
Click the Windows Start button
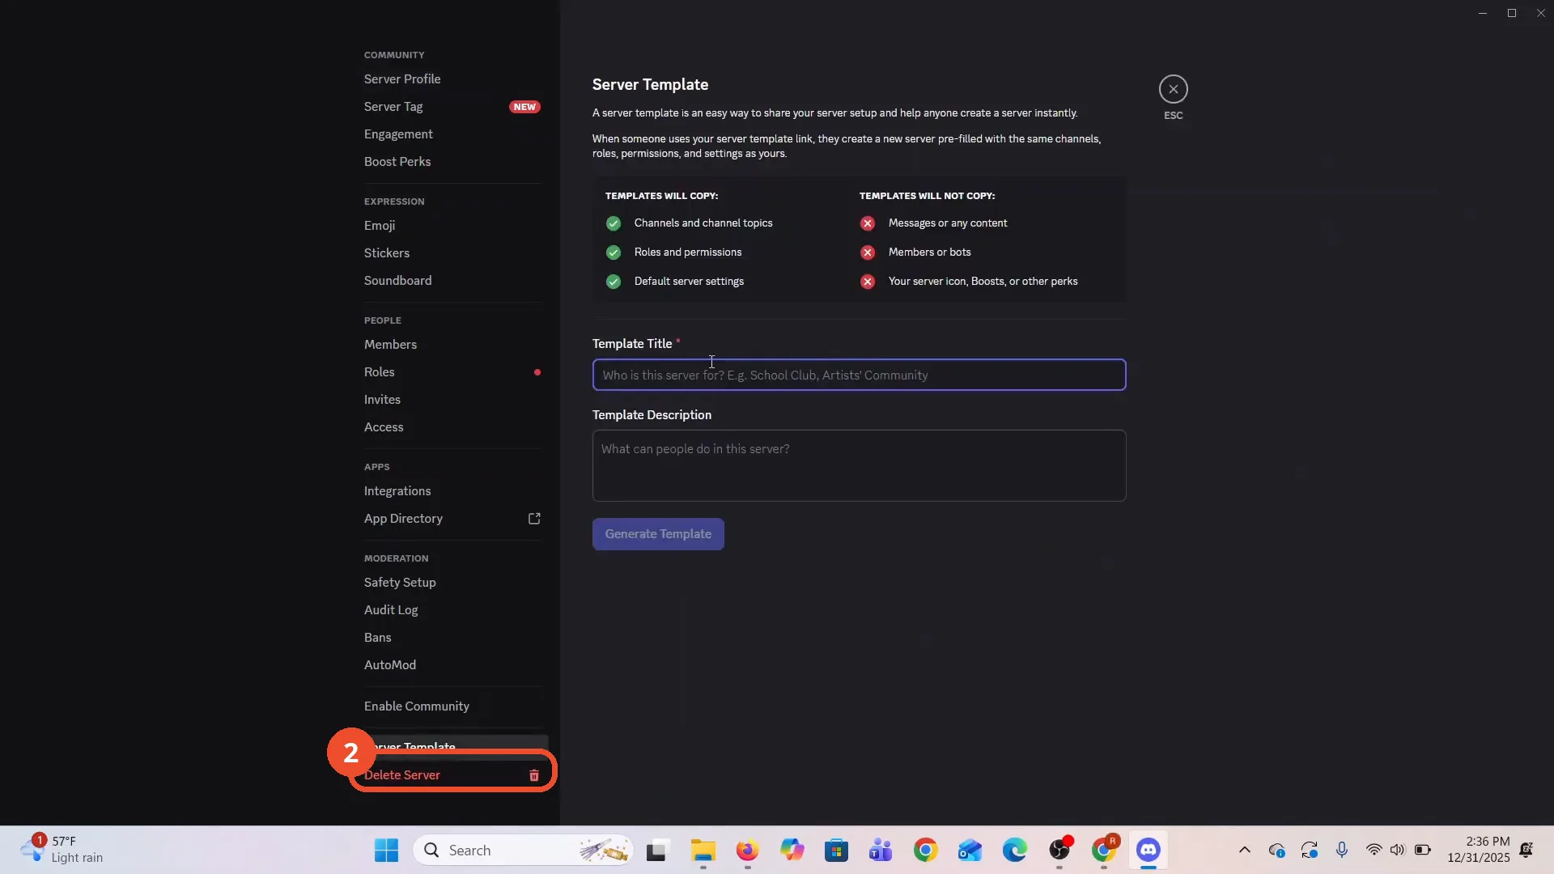[386, 851]
